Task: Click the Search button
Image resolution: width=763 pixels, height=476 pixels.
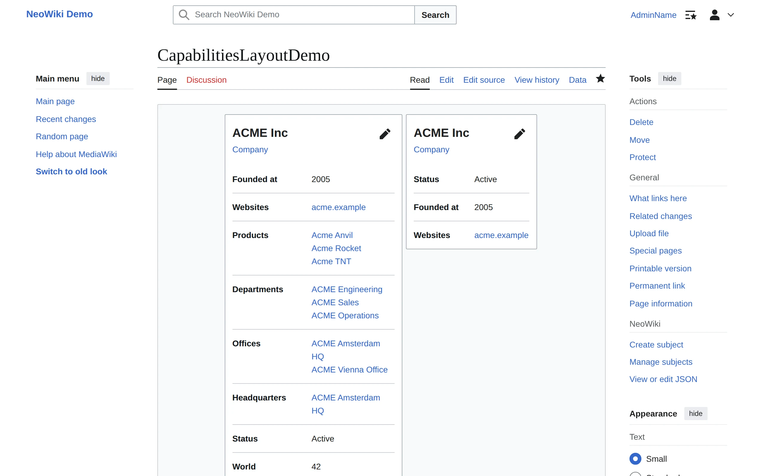Action: coord(435,15)
